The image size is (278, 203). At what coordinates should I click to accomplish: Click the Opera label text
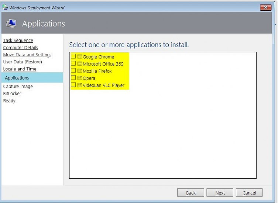point(89,78)
